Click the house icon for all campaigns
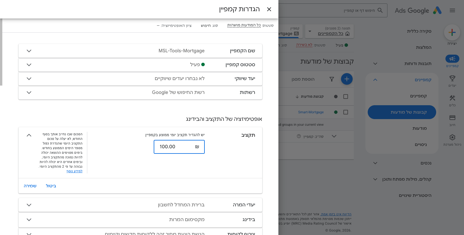The image size is (464, 235). coord(347,34)
